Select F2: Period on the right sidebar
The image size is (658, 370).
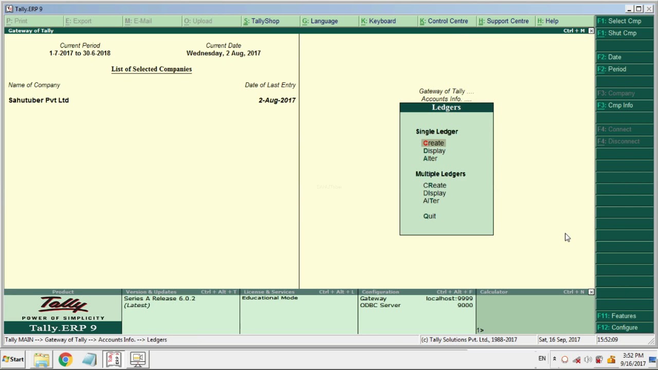coord(611,69)
